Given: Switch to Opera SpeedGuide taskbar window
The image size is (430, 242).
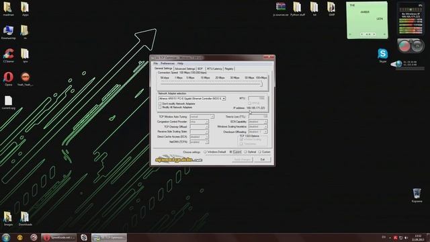Looking at the screenshot, I should pos(58,237).
